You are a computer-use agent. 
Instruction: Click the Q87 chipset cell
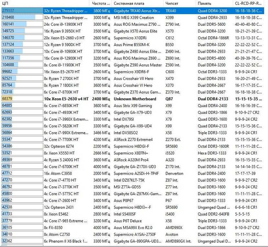click(169, 99)
